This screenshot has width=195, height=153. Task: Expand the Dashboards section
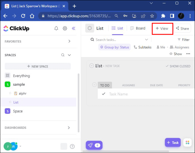(x=69, y=128)
